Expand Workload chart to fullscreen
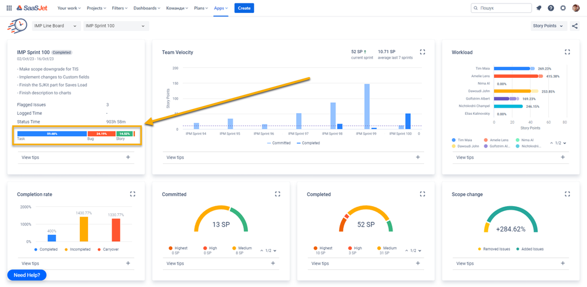The image size is (587, 287). pyautogui.click(x=567, y=52)
